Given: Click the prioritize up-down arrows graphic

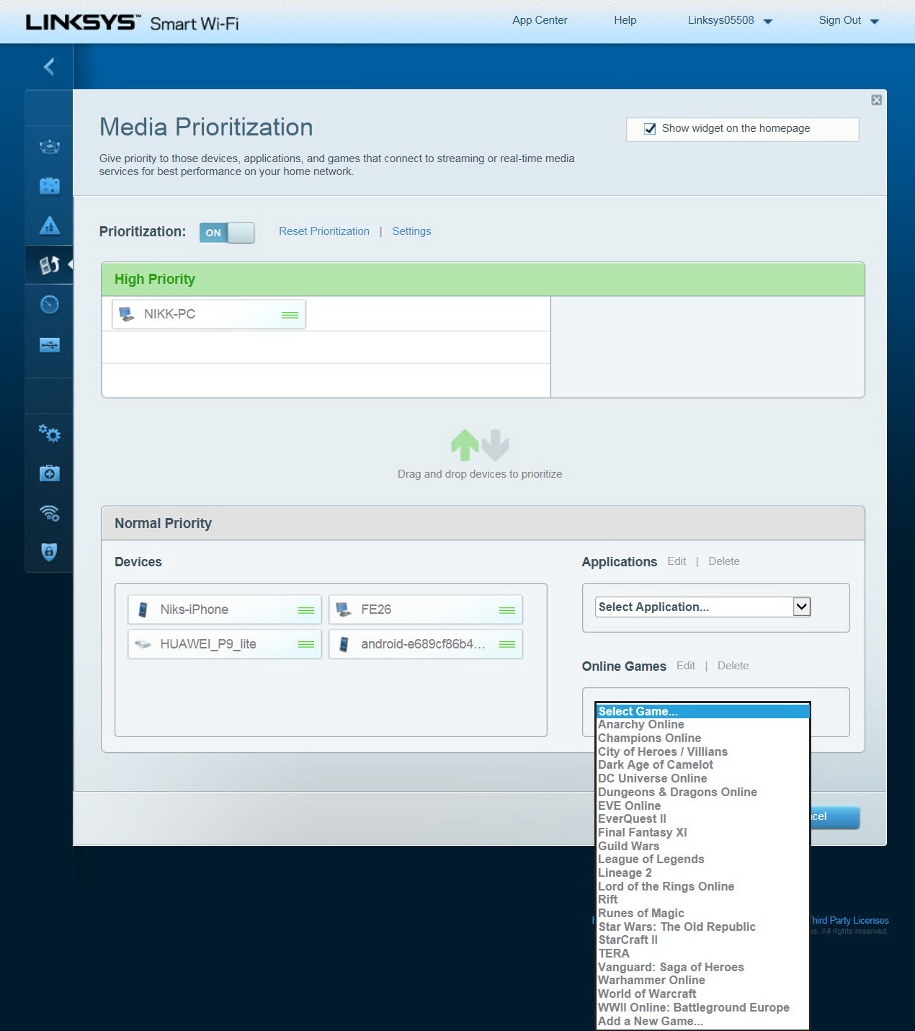Looking at the screenshot, I should point(480,445).
